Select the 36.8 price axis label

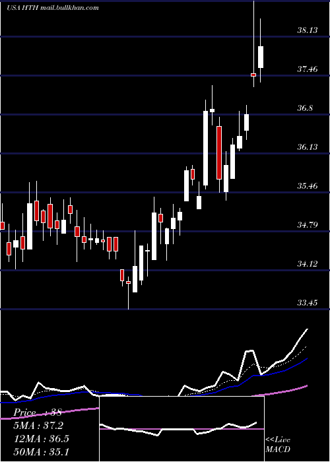point(305,108)
